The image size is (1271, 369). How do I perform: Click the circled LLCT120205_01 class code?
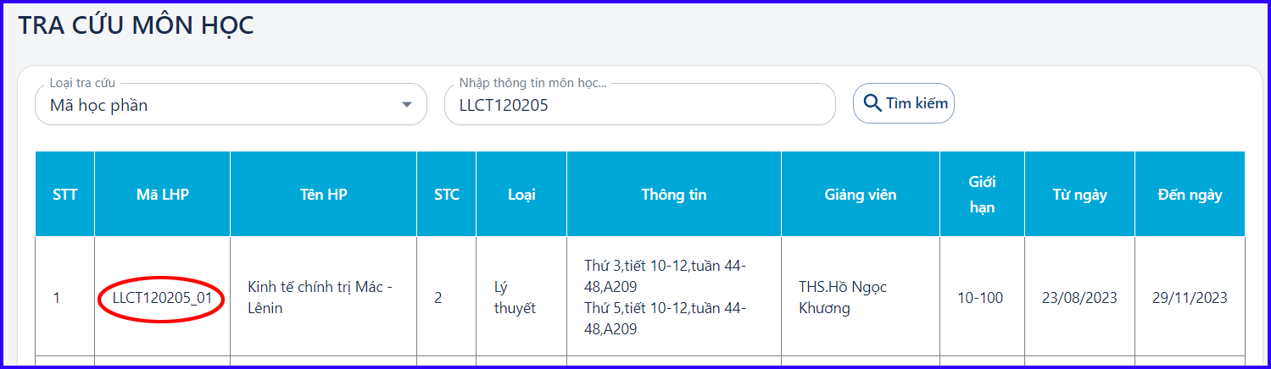[162, 298]
